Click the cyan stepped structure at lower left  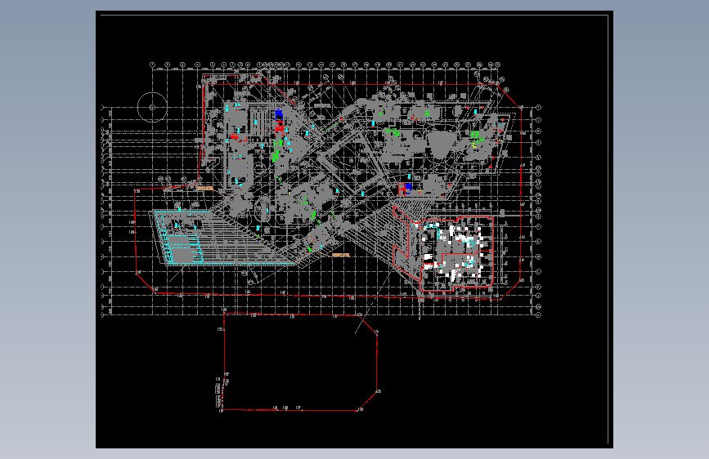pos(184,248)
